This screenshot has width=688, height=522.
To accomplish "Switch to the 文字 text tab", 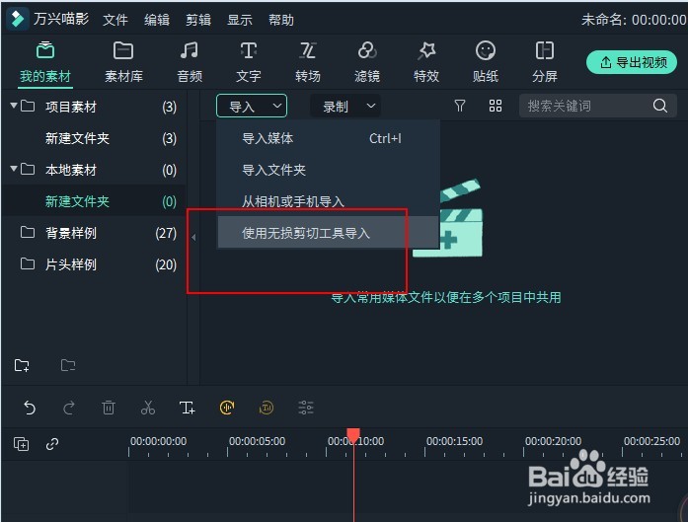I will tap(249, 62).
